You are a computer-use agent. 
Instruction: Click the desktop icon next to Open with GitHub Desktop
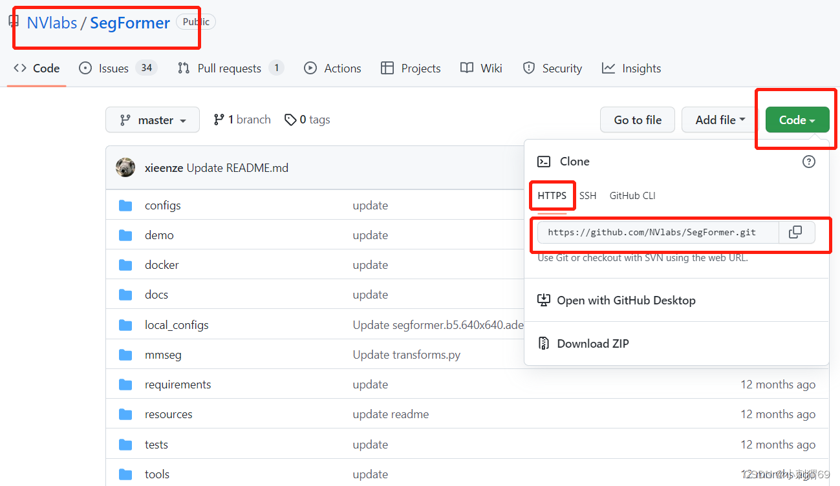[544, 301]
